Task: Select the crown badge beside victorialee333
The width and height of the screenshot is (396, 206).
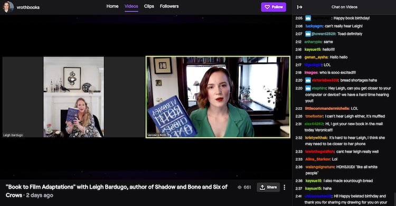Action: pyautogui.click(x=308, y=80)
